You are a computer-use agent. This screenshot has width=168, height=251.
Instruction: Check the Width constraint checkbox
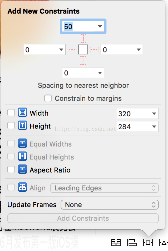[11, 113]
